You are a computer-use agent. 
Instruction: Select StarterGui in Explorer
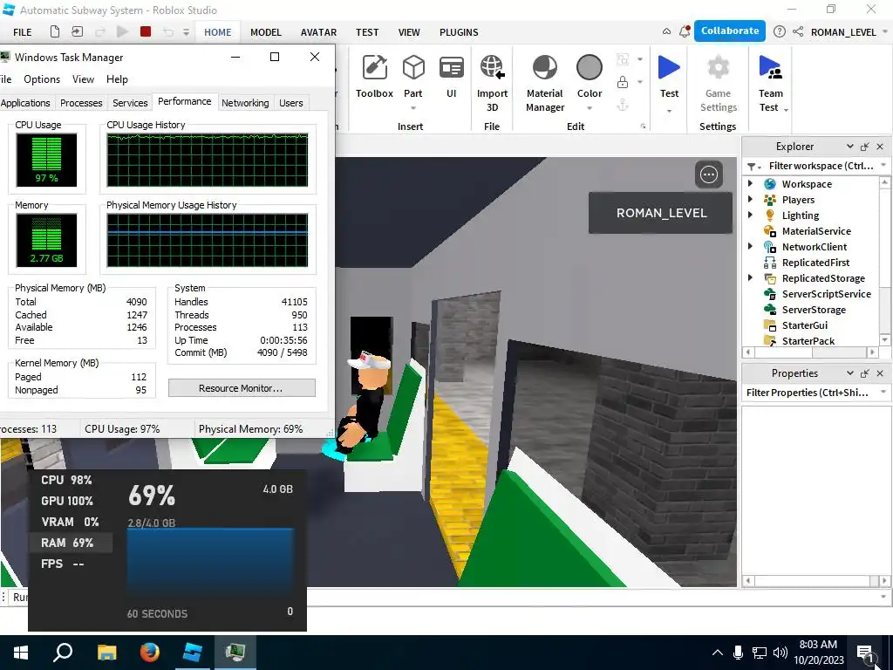click(804, 325)
